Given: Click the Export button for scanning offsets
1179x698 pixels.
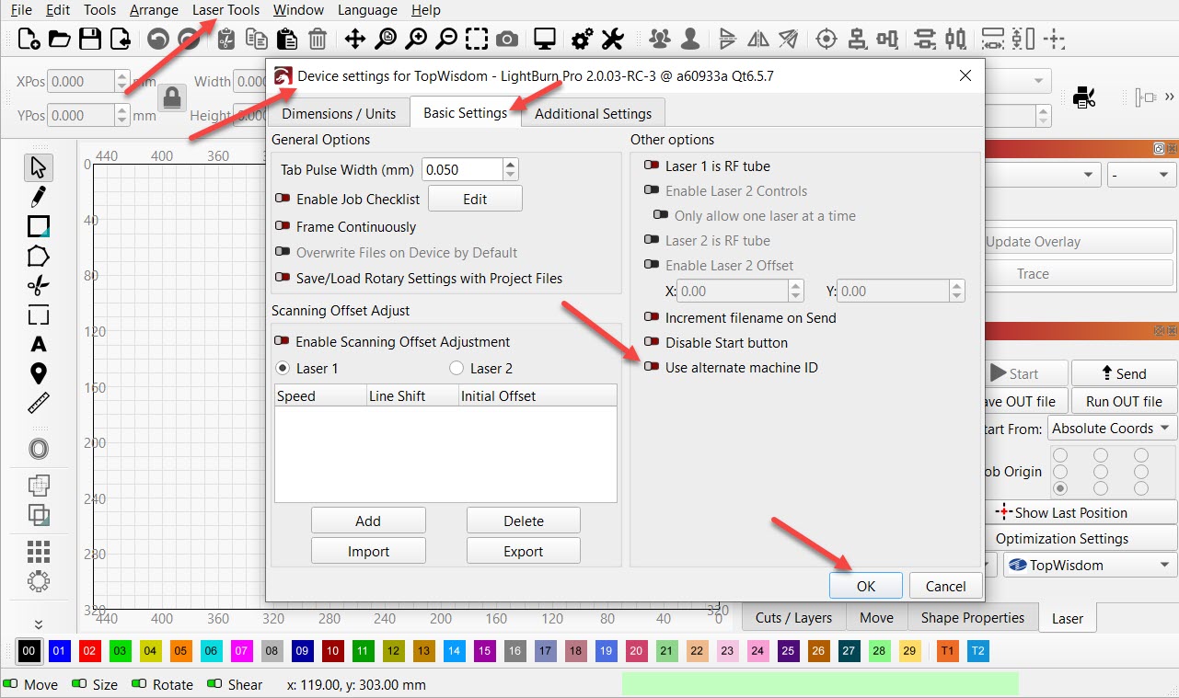Looking at the screenshot, I should point(523,552).
